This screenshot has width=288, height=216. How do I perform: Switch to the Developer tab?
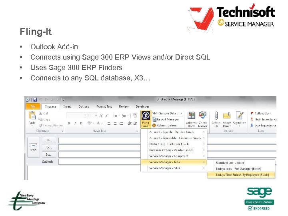click(142, 106)
